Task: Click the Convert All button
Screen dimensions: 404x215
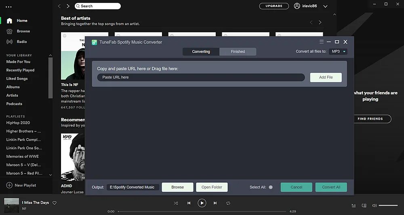Action: [331, 187]
